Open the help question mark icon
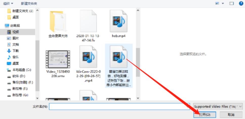Viewport: 245px width, 119px height. tap(241, 3)
